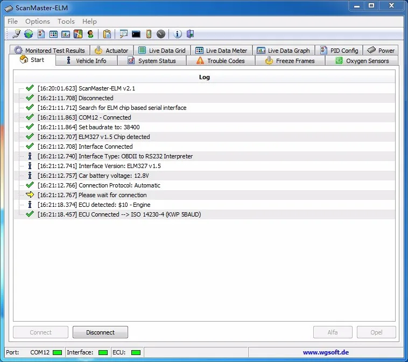
Task: Switch to the Actuator tab
Action: (111, 50)
